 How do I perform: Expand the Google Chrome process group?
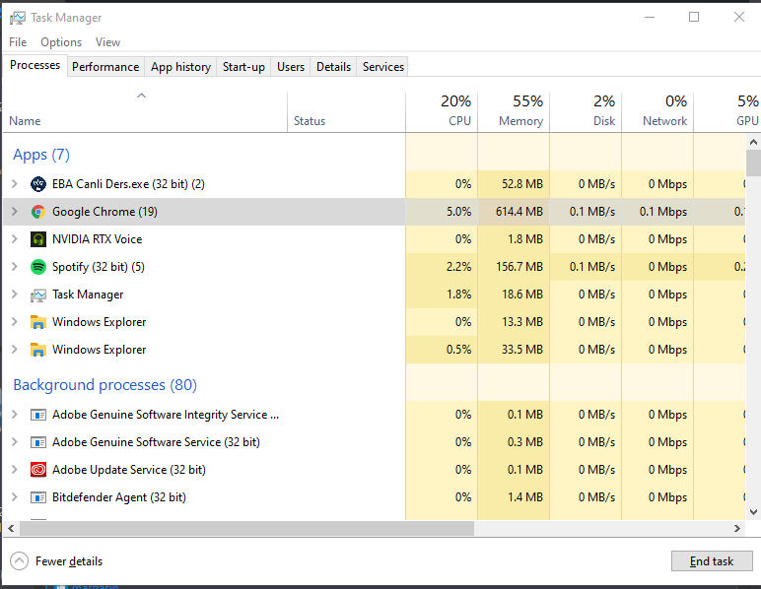(14, 212)
